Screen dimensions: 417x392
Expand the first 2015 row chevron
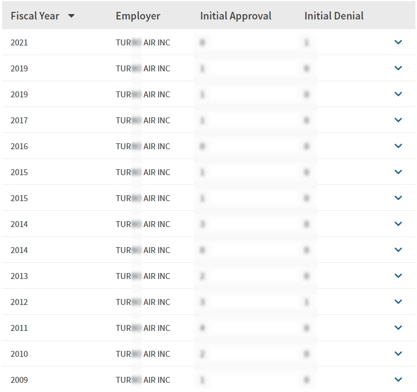pos(398,172)
